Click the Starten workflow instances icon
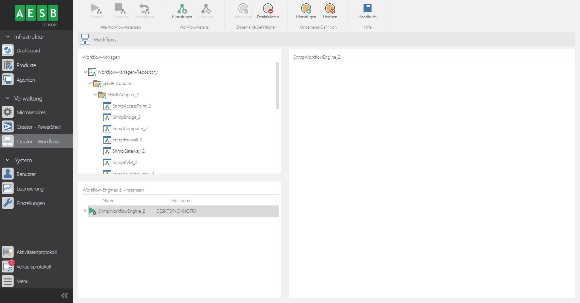Image resolution: width=580 pixels, height=303 pixels. [x=96, y=10]
